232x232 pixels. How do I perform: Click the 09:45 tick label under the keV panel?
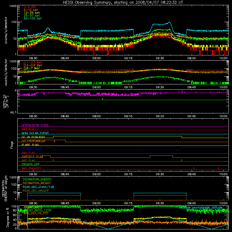coord(191,58)
